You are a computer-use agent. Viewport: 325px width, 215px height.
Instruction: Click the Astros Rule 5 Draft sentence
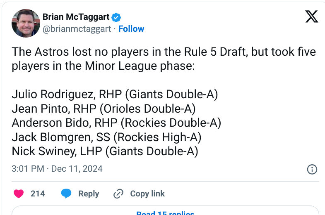[x=164, y=59]
